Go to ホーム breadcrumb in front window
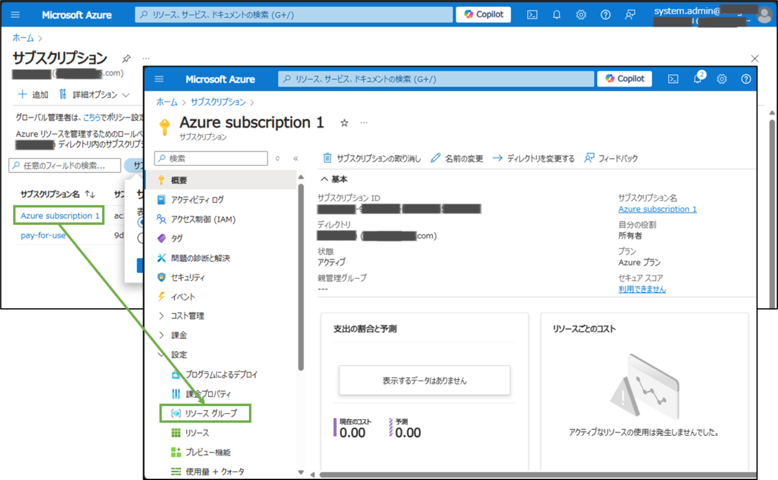 click(x=167, y=102)
